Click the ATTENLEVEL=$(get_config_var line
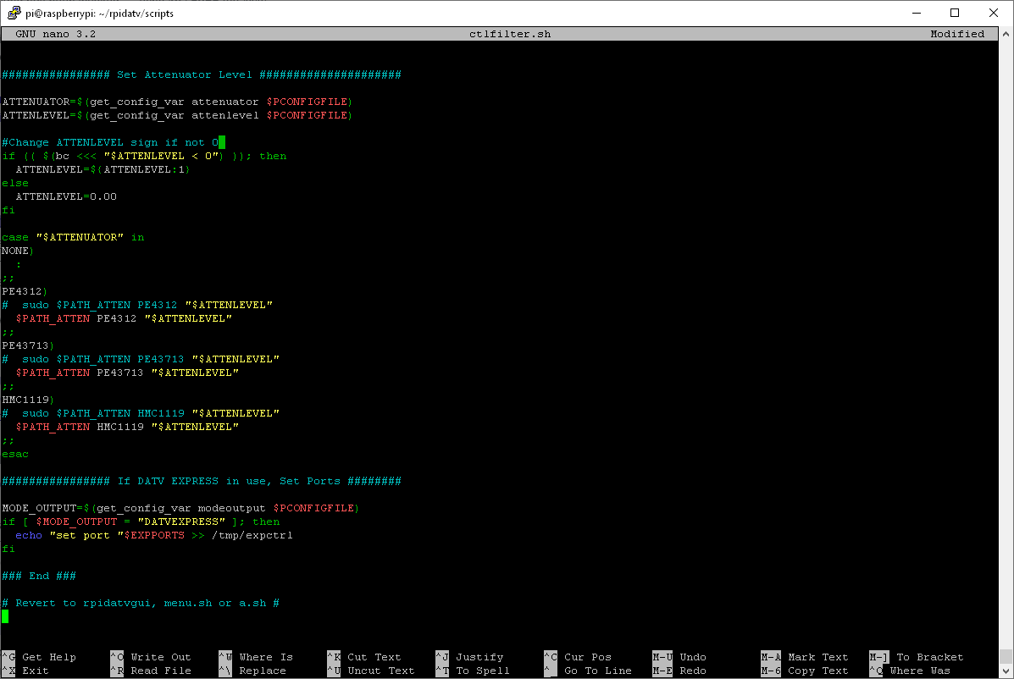 pyautogui.click(x=177, y=116)
